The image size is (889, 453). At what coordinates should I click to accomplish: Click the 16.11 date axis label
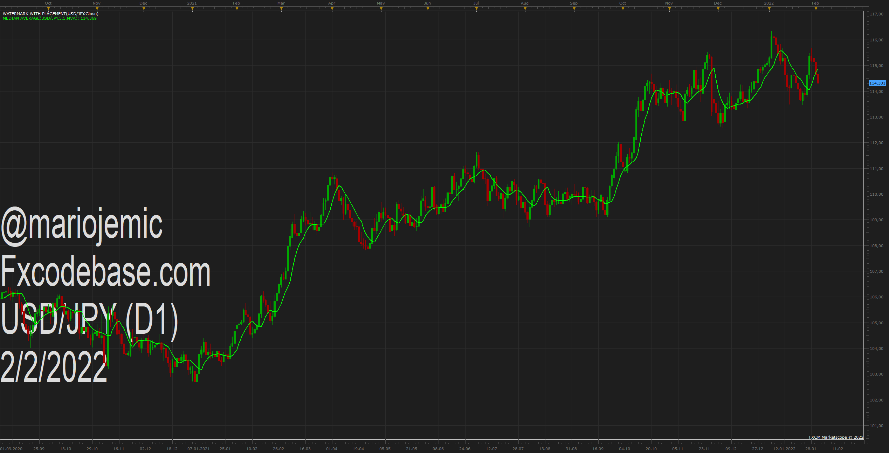tap(119, 449)
